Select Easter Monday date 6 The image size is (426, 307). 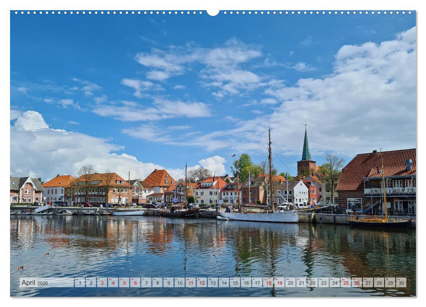(x=134, y=285)
